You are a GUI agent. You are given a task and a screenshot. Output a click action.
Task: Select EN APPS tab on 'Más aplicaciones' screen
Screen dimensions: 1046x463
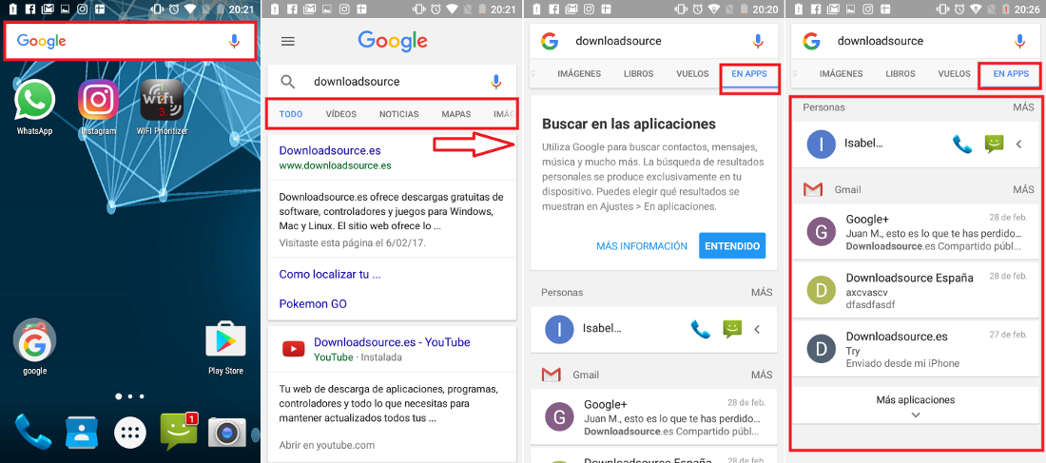point(1011,74)
